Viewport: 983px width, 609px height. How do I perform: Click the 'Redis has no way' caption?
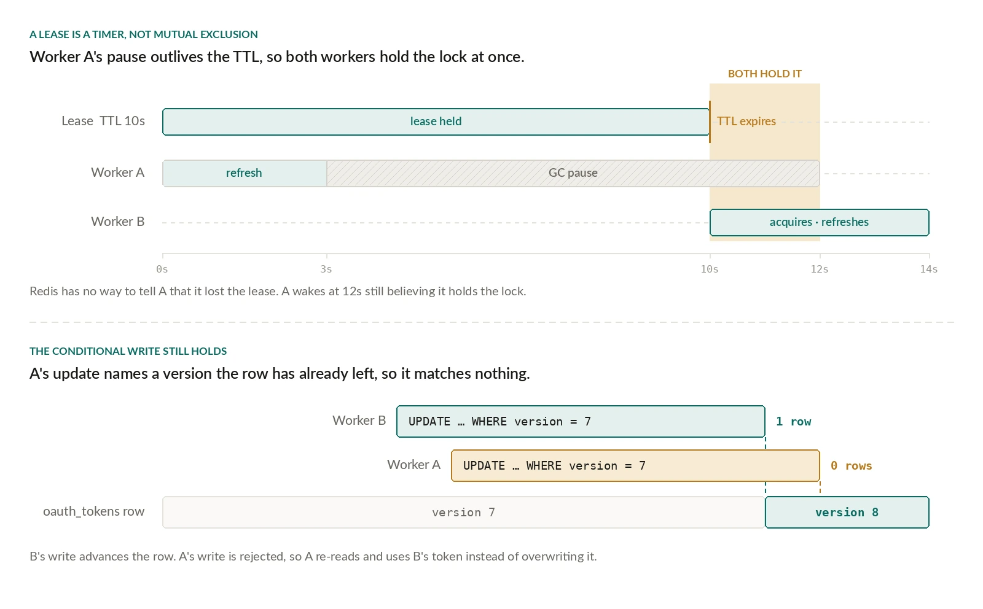point(278,291)
